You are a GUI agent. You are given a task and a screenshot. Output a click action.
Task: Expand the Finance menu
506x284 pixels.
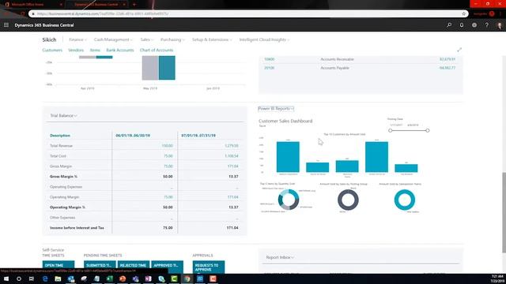click(77, 39)
